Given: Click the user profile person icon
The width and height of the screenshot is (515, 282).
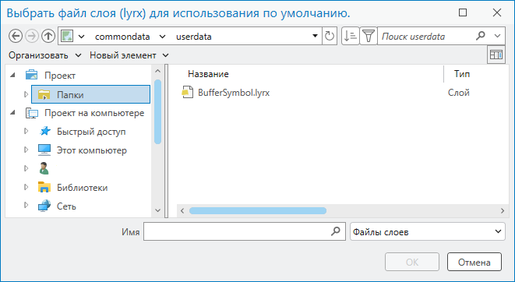Looking at the screenshot, I should [44, 168].
